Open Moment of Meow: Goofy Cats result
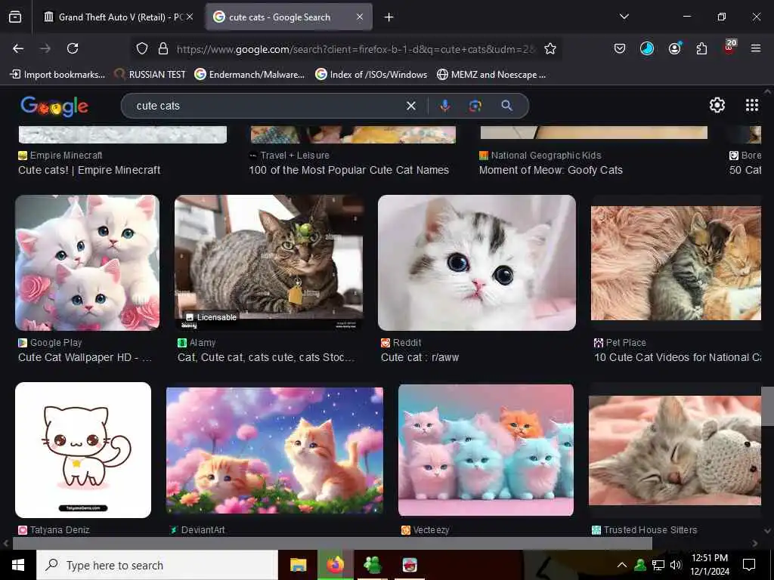Image resolution: width=774 pixels, height=580 pixels. [550, 170]
